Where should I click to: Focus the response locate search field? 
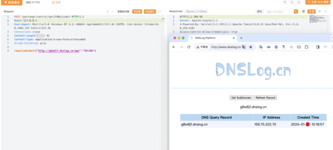(279, 11)
